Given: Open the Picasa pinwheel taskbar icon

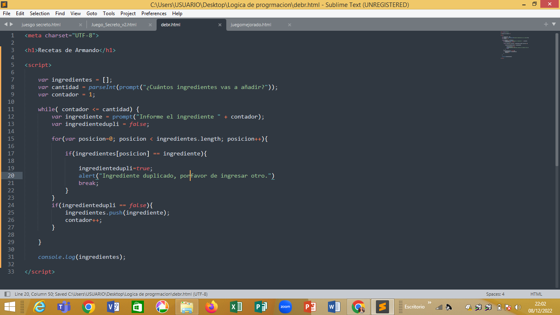Looking at the screenshot, I should [162, 307].
